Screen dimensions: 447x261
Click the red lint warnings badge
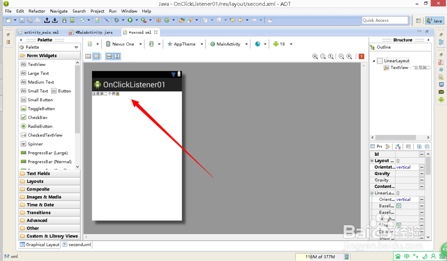(x=362, y=56)
